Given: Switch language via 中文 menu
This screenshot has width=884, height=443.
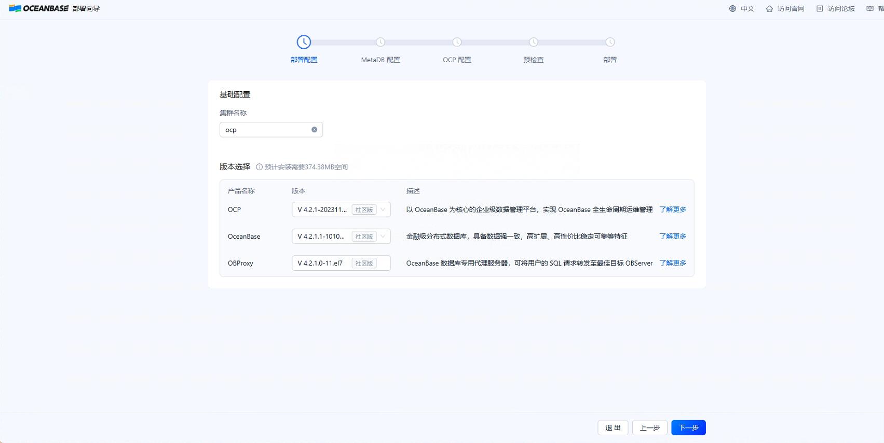Looking at the screenshot, I should (x=747, y=8).
